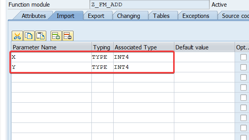The height and width of the screenshot is (140, 249).
Task: Click the Active status text
Action: (219, 5)
